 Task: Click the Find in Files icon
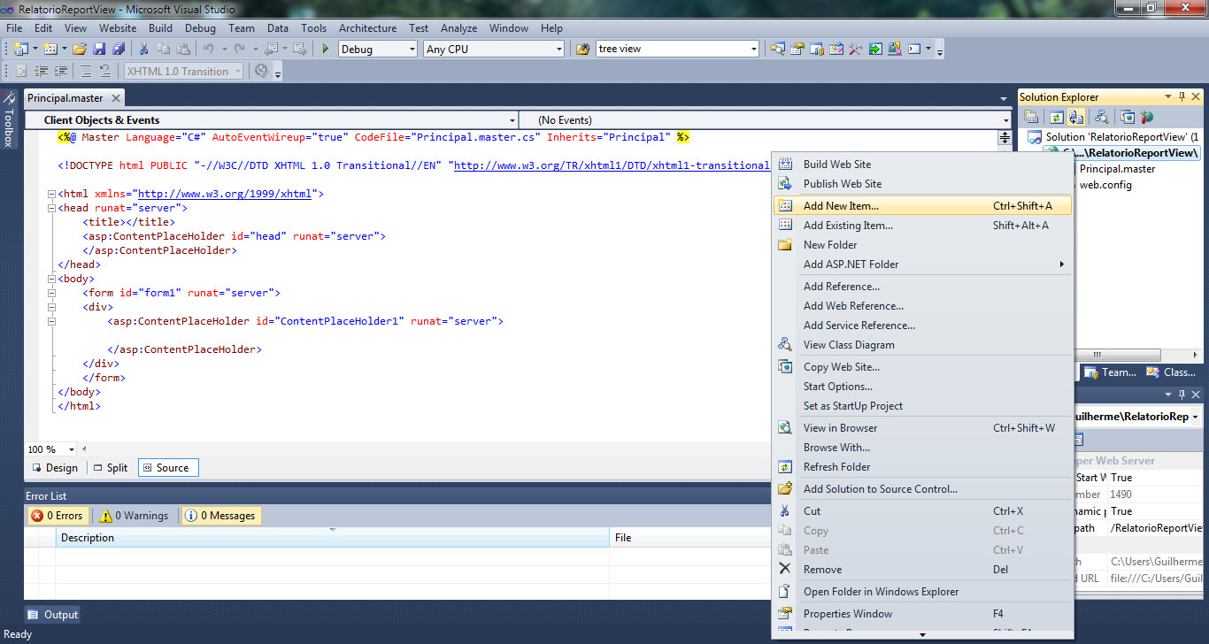[x=582, y=49]
